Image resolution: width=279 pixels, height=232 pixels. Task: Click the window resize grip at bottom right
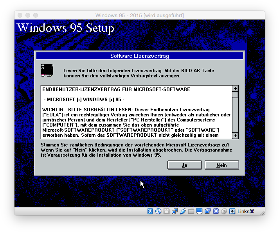[263, 212]
